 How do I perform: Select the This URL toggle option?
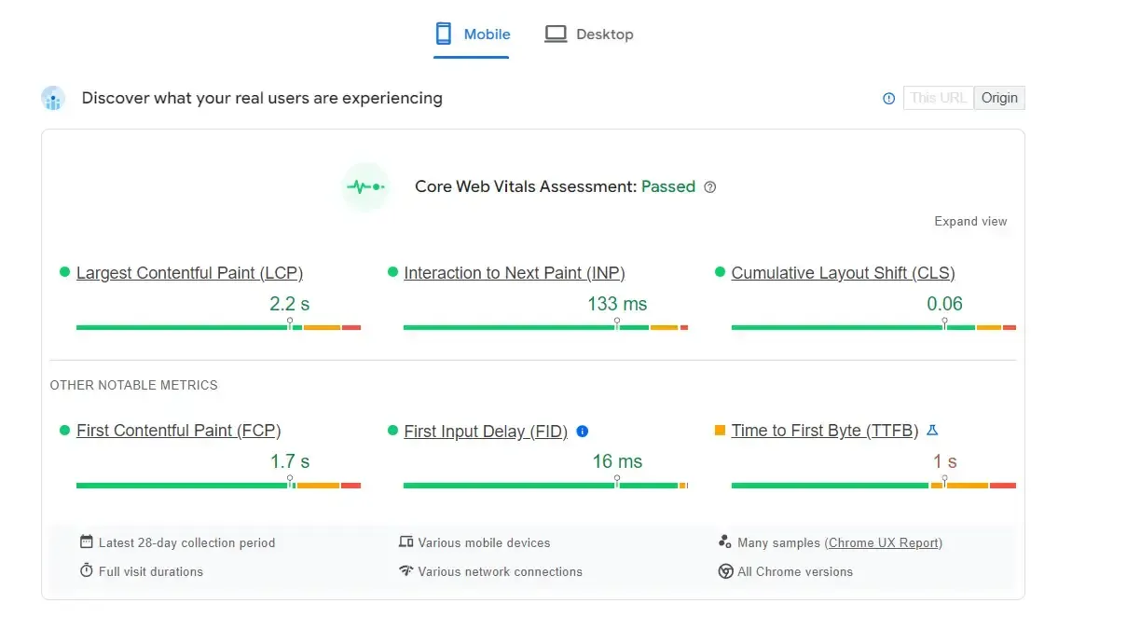tap(938, 97)
